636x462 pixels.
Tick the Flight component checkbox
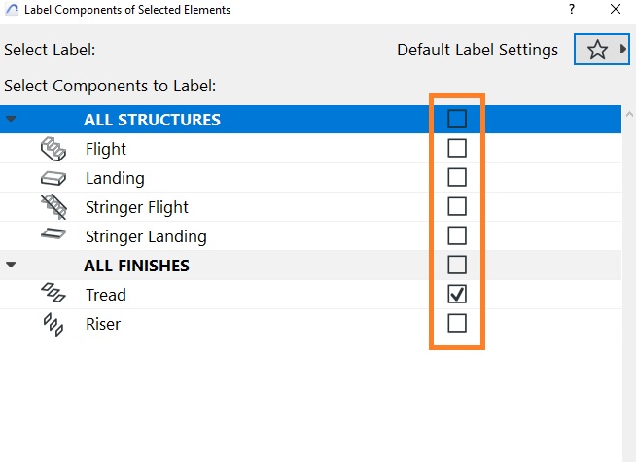pos(457,148)
